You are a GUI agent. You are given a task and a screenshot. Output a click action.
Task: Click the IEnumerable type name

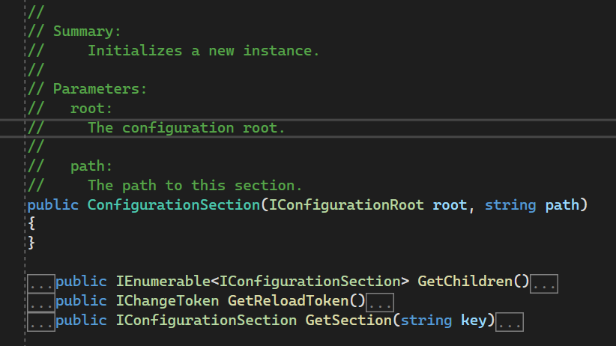click(x=163, y=282)
